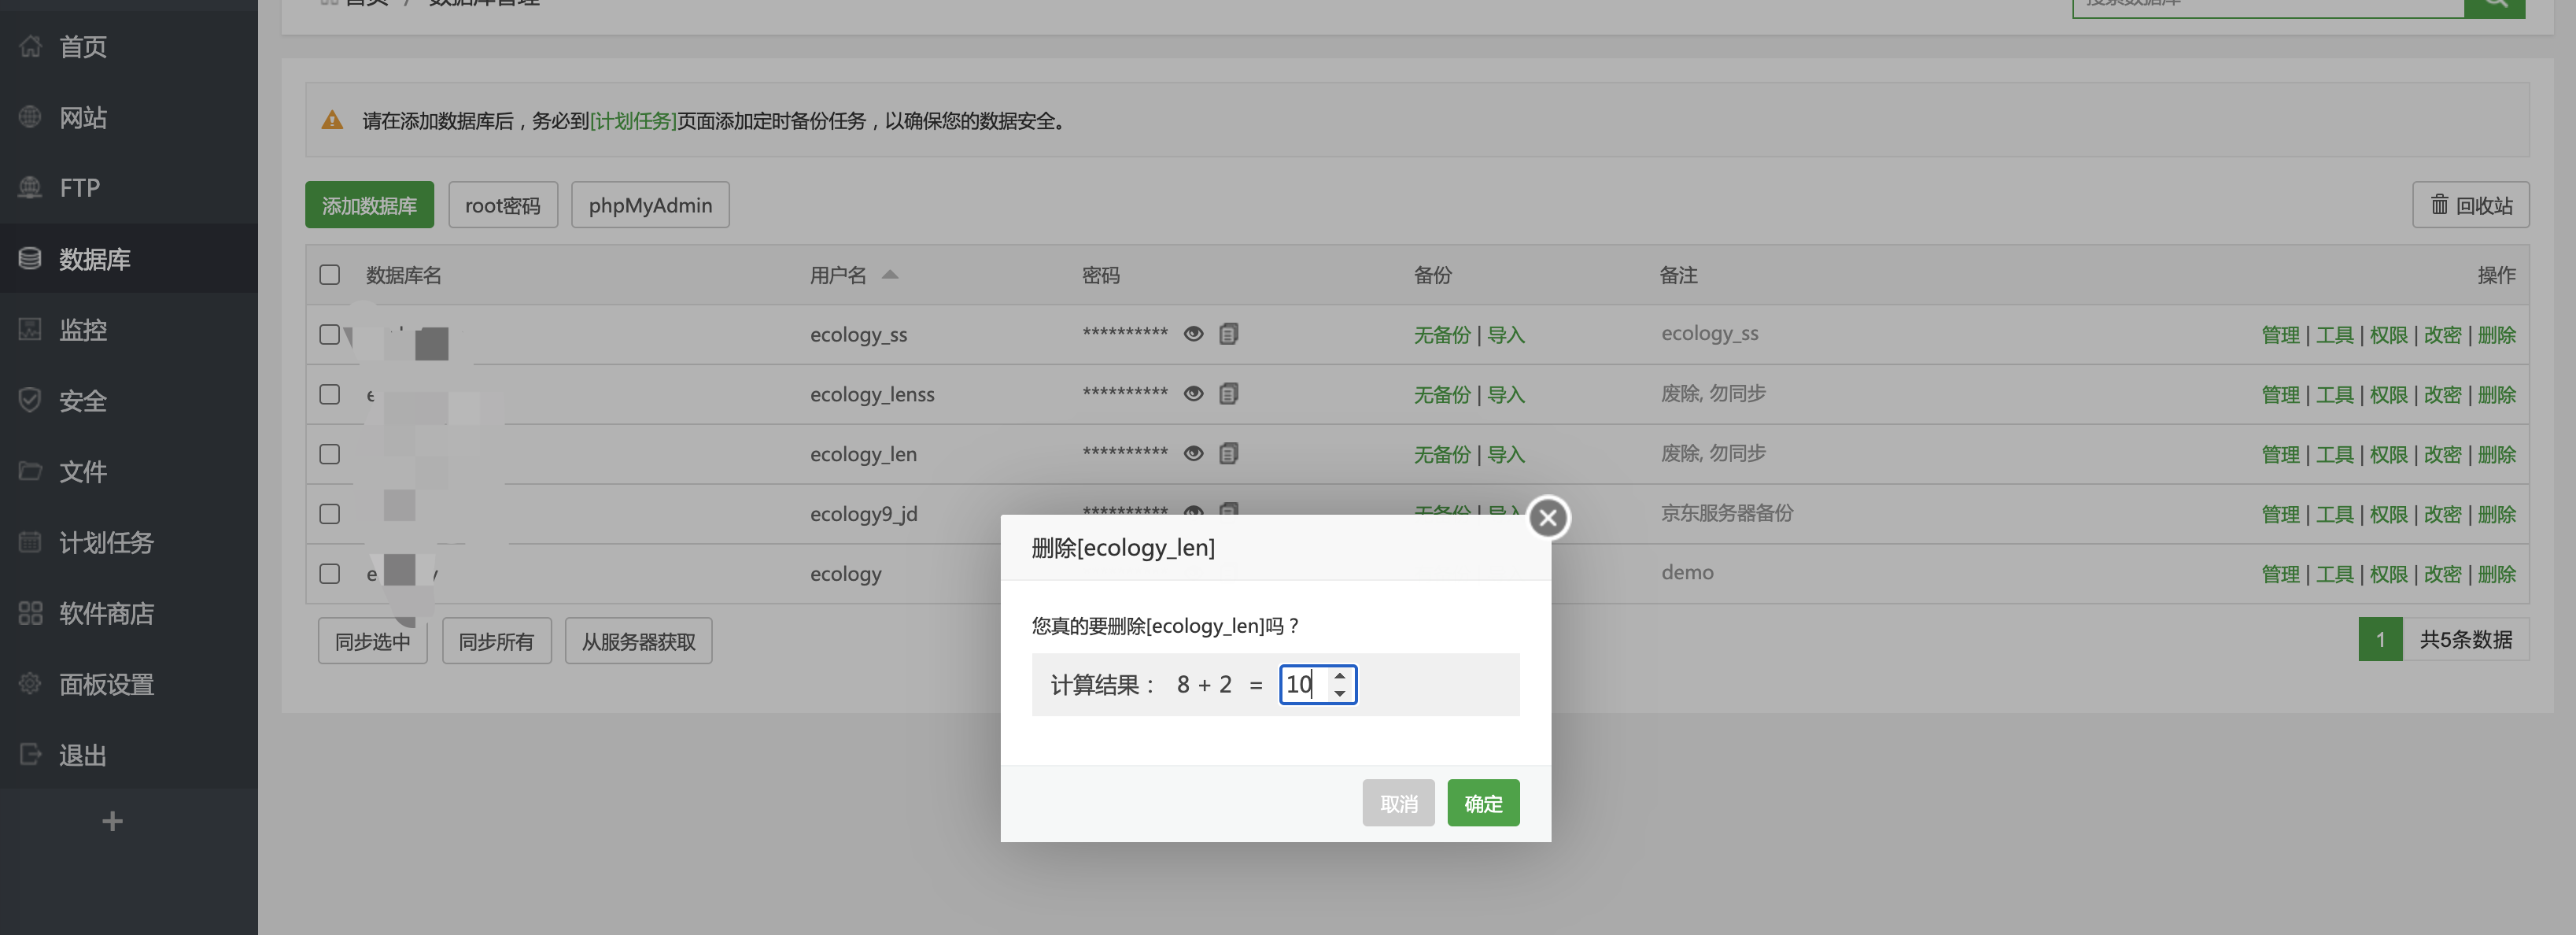
Task: Click 管理 for ecology9_jd row
Action: point(2280,515)
